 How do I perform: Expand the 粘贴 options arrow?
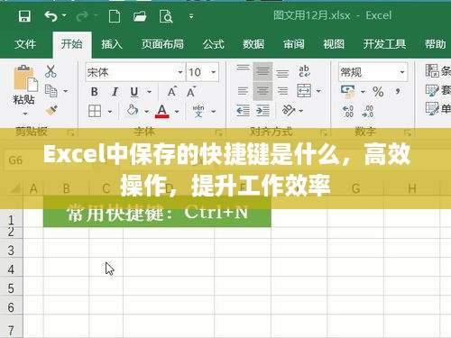point(25,114)
